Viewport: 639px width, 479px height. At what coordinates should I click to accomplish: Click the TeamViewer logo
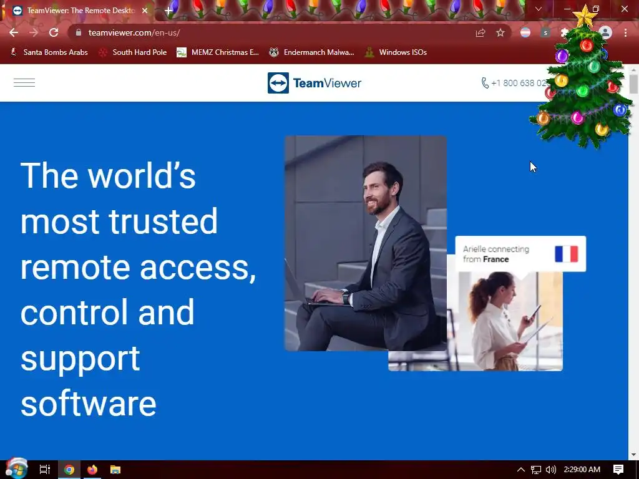coord(315,83)
